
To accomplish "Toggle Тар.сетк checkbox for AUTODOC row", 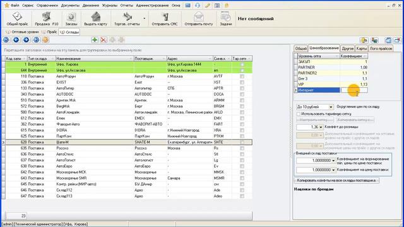I will click(242, 94).
